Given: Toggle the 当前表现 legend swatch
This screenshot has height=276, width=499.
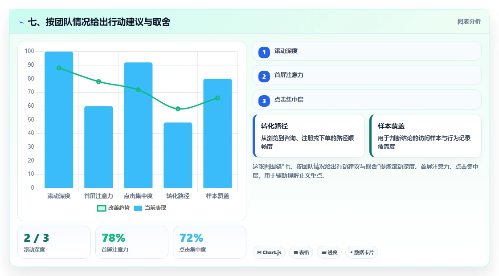Looking at the screenshot, I should point(138,208).
